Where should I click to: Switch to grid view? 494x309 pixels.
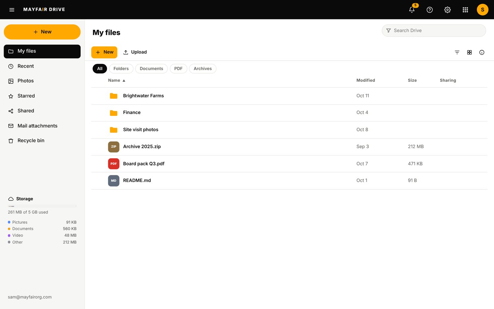(x=469, y=52)
